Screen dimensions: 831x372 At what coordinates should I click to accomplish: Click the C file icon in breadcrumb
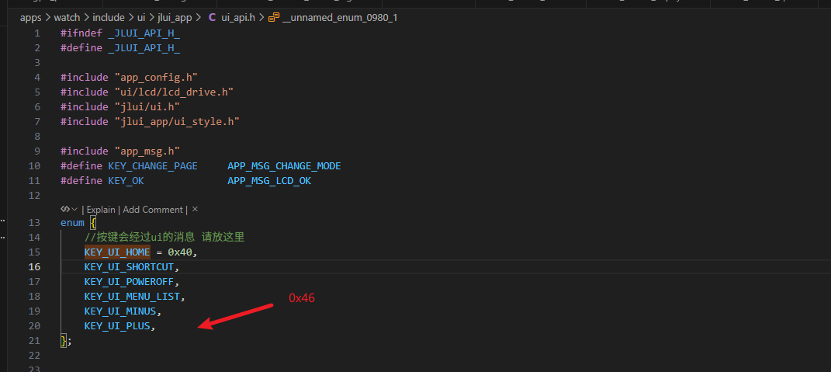click(212, 18)
